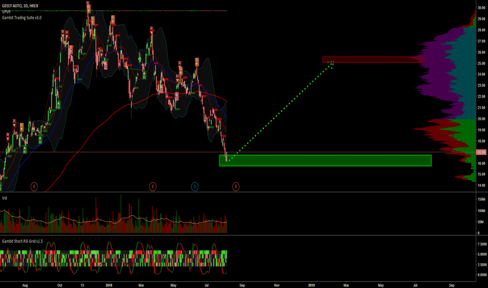Click the 2.5000 Stoch RSI axis label
The width and height of the screenshot is (488, 288).
click(482, 264)
